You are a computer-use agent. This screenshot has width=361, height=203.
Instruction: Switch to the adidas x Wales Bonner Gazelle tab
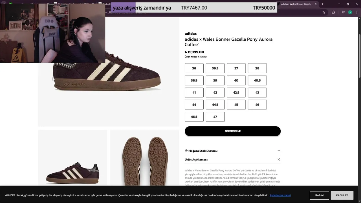click(x=296, y=4)
